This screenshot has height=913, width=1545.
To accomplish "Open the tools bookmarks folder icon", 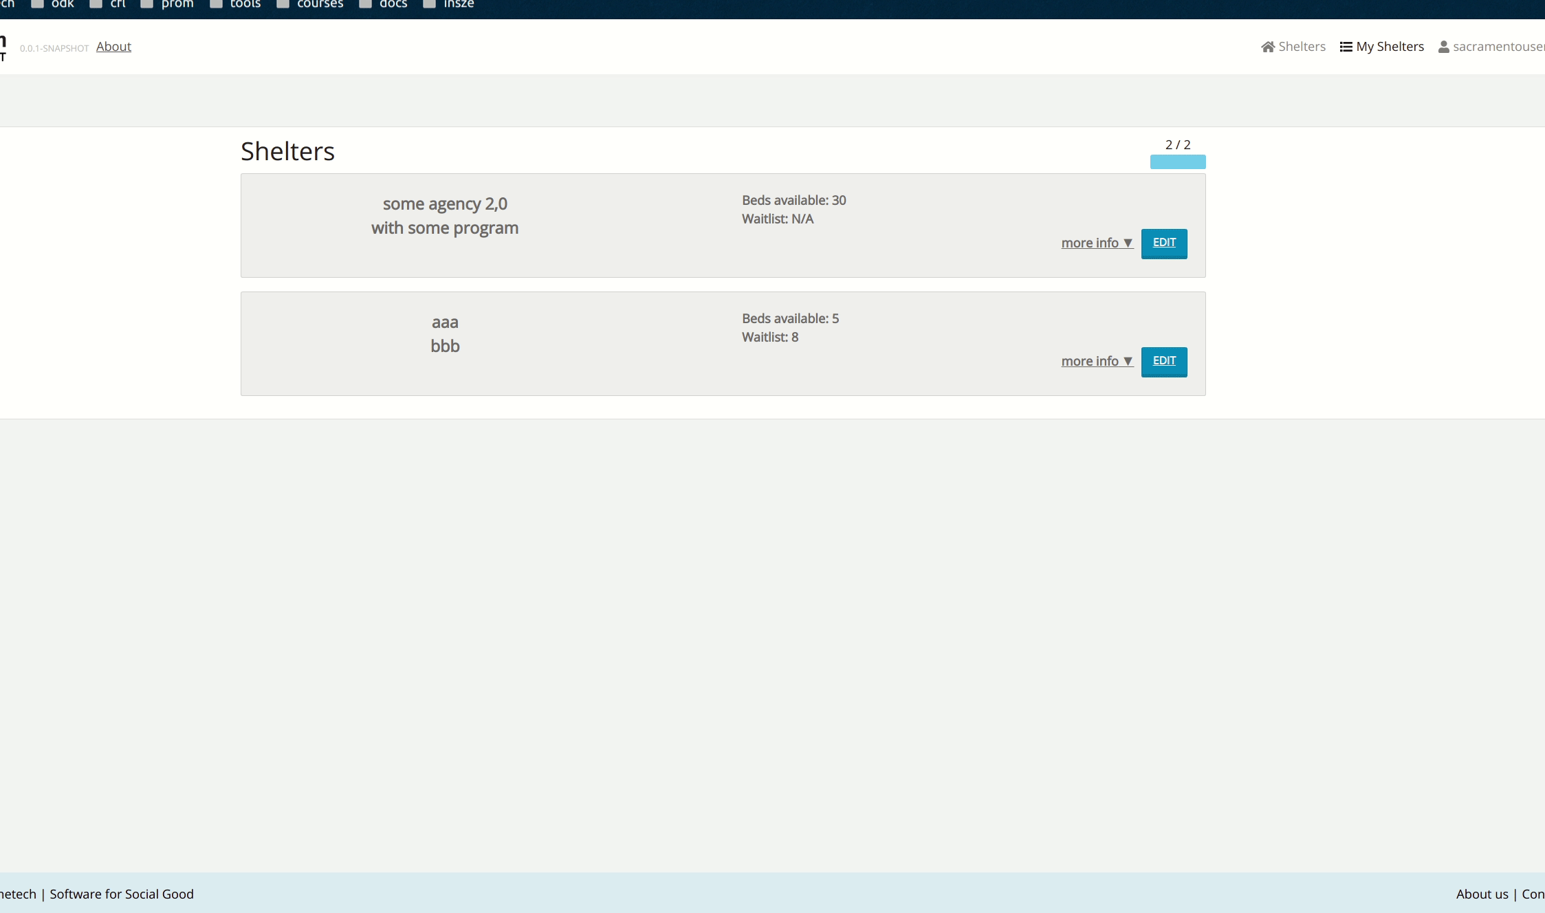I will 215,3.
